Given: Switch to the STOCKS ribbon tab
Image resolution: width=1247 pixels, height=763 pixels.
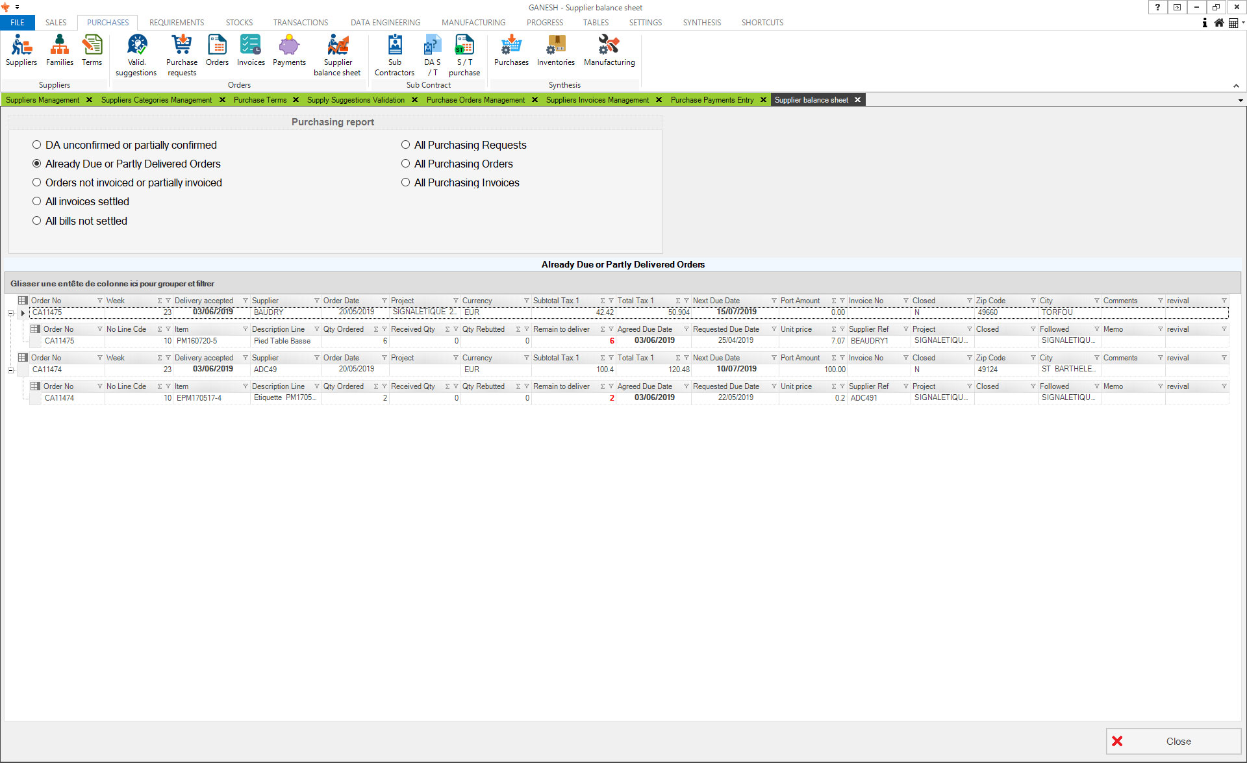Looking at the screenshot, I should point(239,22).
